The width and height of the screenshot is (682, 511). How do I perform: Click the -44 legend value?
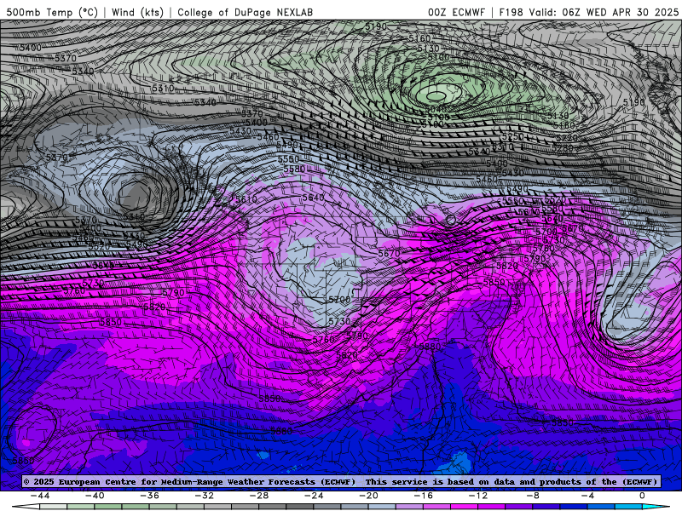coord(40,496)
